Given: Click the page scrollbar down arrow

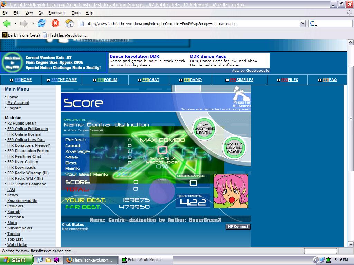Looking at the screenshot, I should click(x=351, y=244).
